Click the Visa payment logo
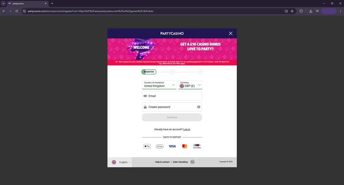 pos(172,146)
